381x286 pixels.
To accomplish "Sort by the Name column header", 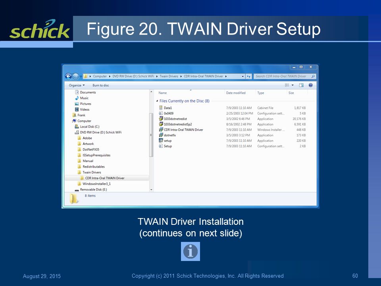I will [163, 93].
